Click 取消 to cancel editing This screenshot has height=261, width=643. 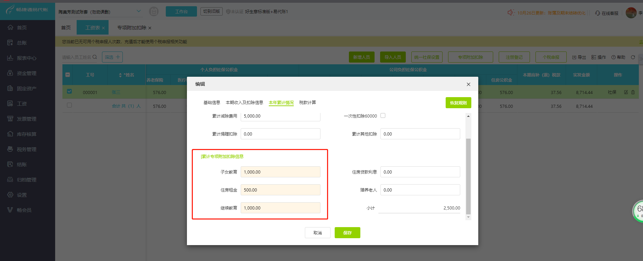click(318, 233)
